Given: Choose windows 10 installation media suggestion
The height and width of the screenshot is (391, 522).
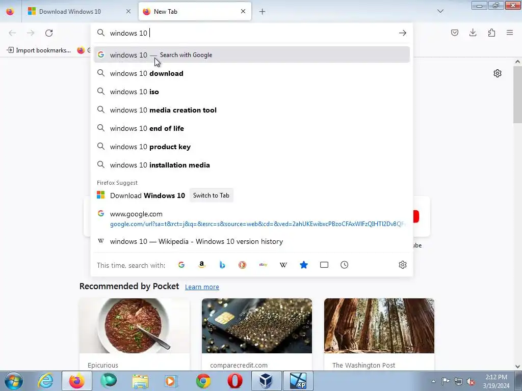Looking at the screenshot, I should click(x=252, y=165).
